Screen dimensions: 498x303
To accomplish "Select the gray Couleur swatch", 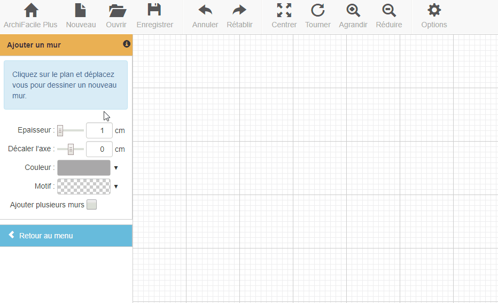I will click(x=84, y=168).
